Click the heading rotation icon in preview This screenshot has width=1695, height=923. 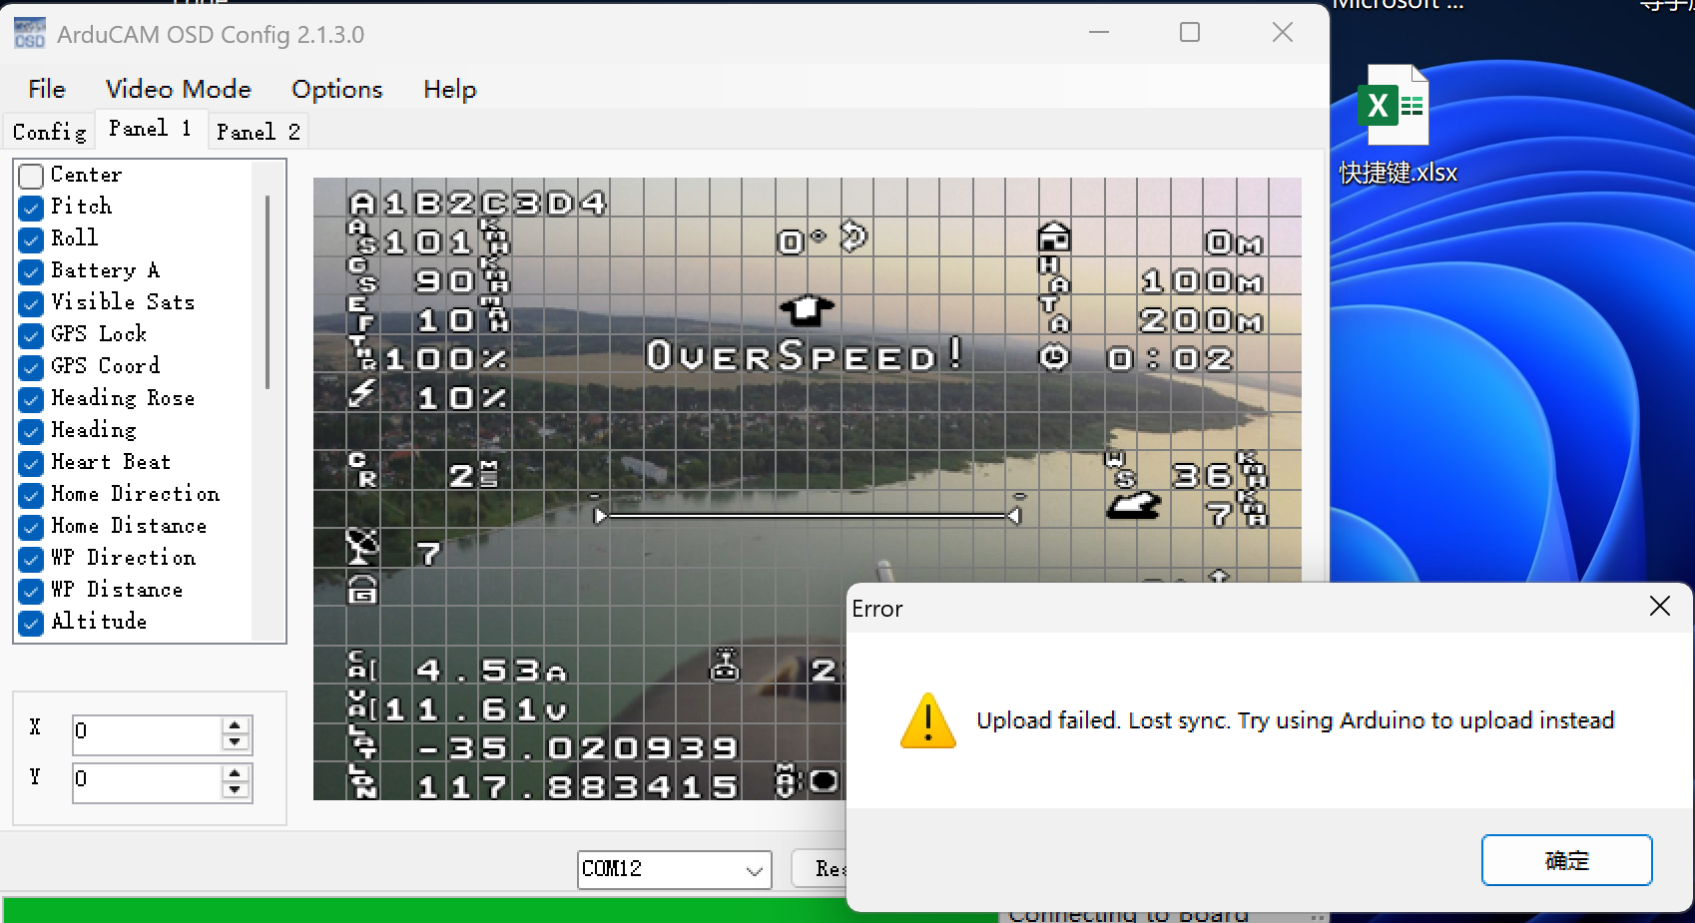(x=854, y=237)
